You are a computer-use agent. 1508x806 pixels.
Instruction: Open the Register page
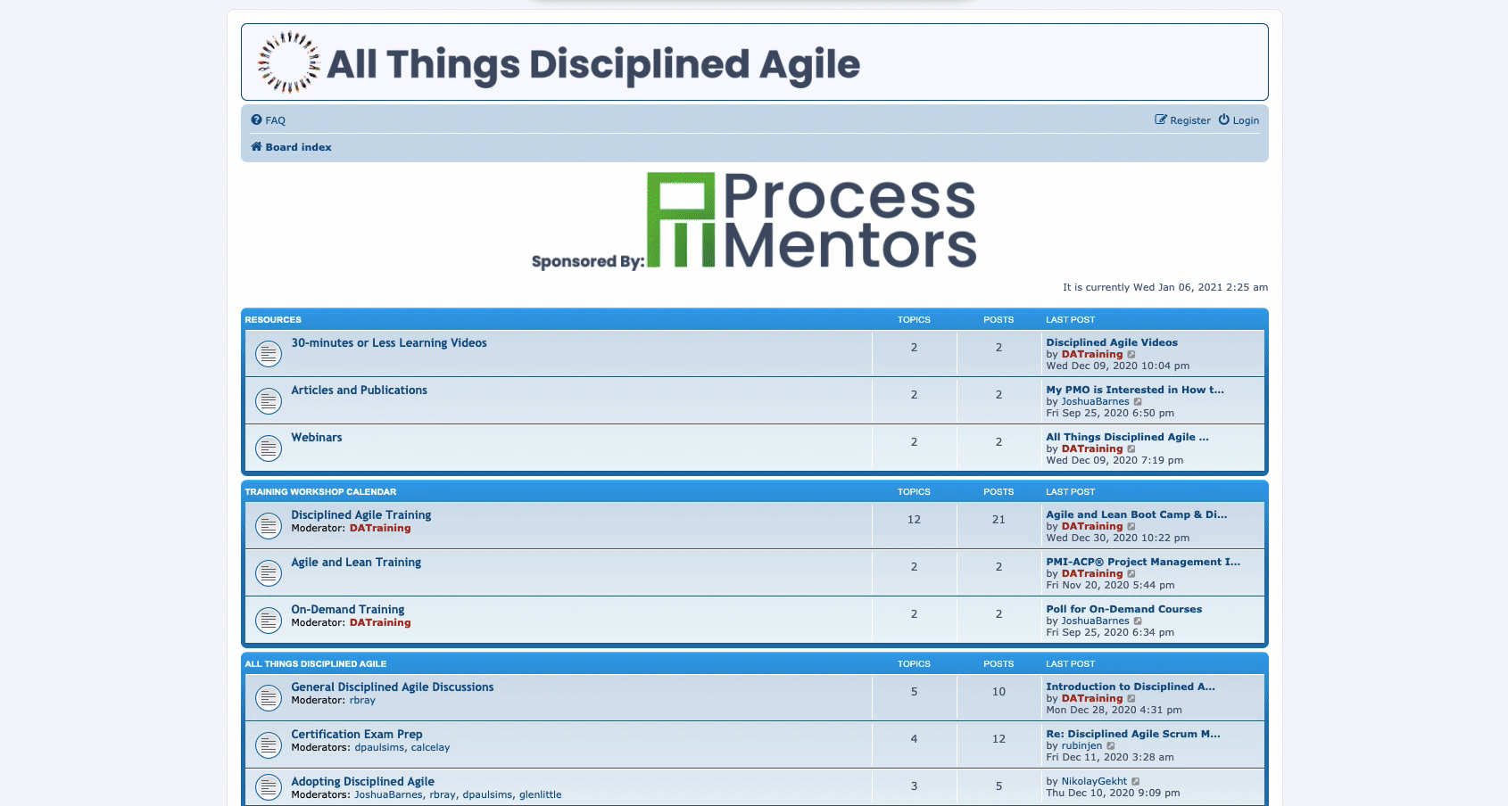1183,120
